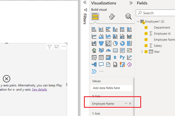This screenshot has width=175, height=116.
Task: Expand the Year date hierarchy
Action: pos(142,52)
